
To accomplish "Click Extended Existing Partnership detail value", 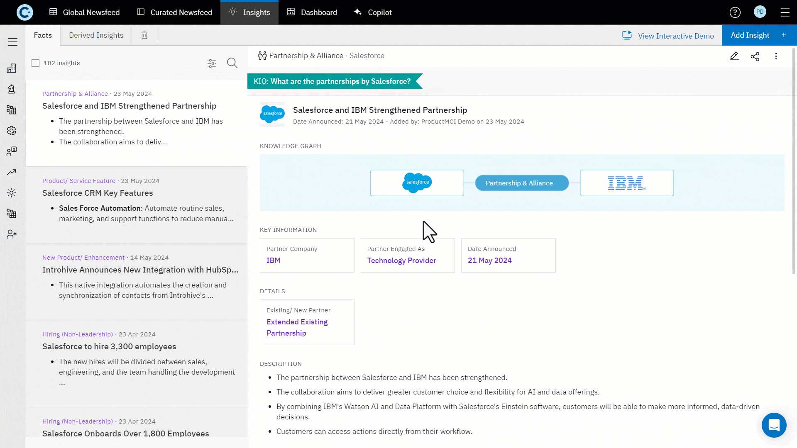I will tap(297, 327).
